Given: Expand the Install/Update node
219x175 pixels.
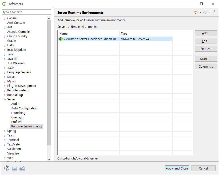Looking at the screenshot, I should point(5,50).
